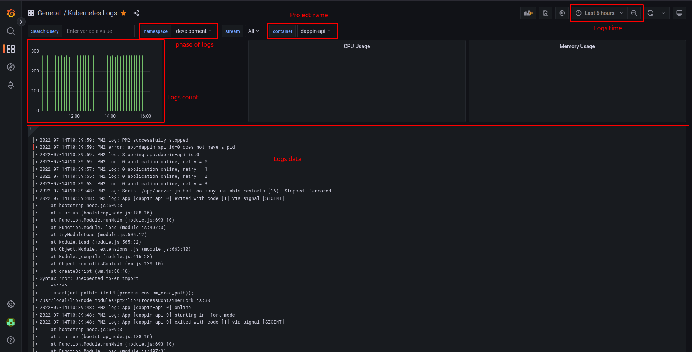
Task: Open the Explore compass icon
Action: 11,67
